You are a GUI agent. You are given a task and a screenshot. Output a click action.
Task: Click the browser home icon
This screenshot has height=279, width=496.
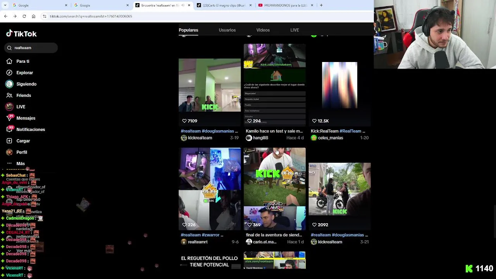tap(33, 16)
